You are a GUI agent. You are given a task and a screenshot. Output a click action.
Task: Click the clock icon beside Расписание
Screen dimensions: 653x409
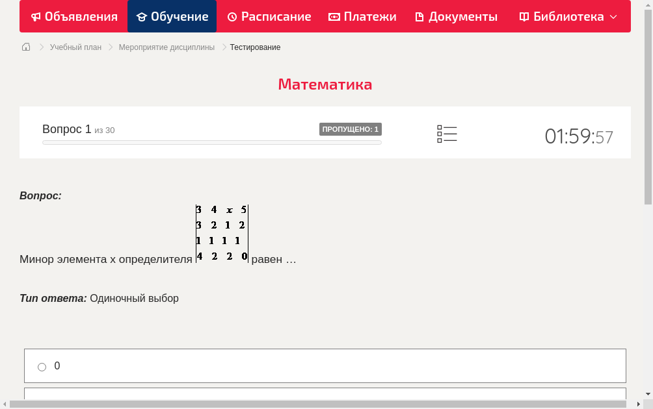(232, 16)
